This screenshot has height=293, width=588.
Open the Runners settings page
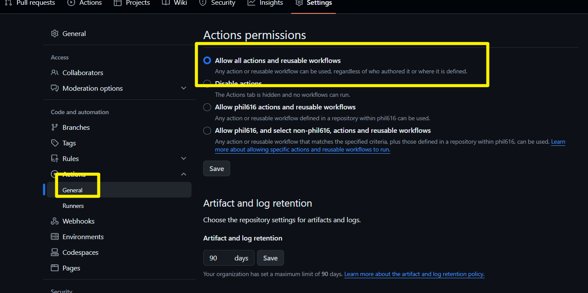click(73, 206)
